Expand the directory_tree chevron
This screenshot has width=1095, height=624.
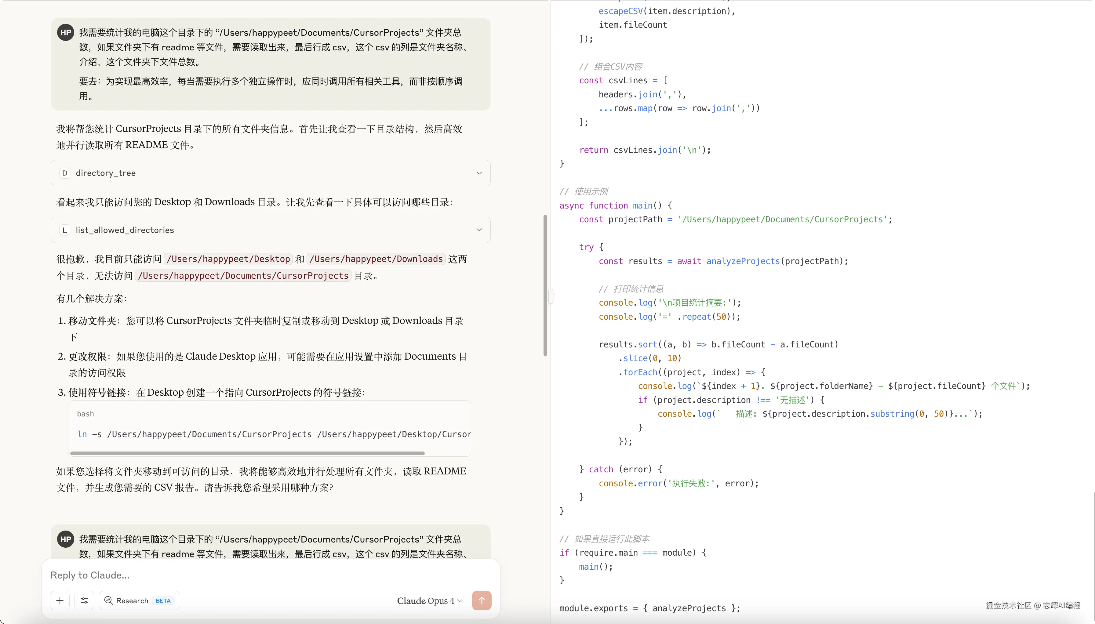click(479, 173)
